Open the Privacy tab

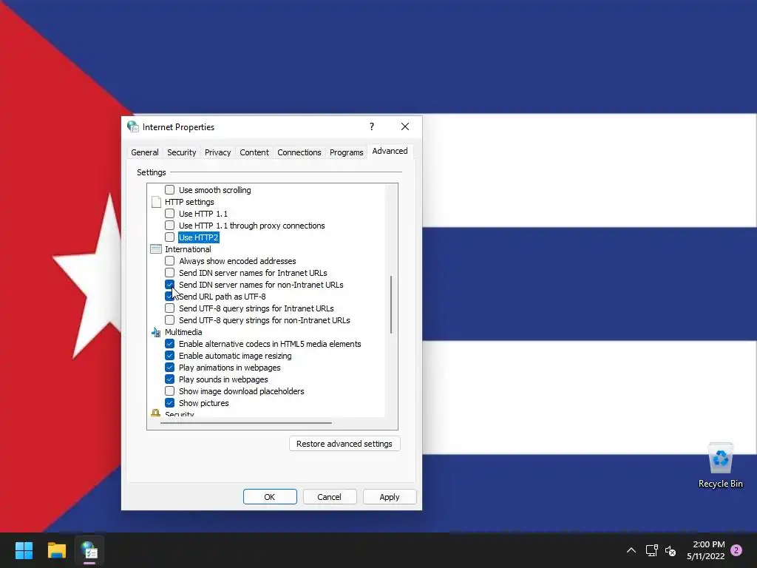pyautogui.click(x=218, y=152)
